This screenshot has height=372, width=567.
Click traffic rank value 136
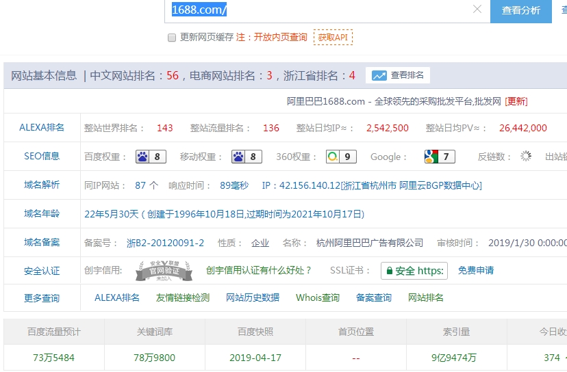(271, 128)
